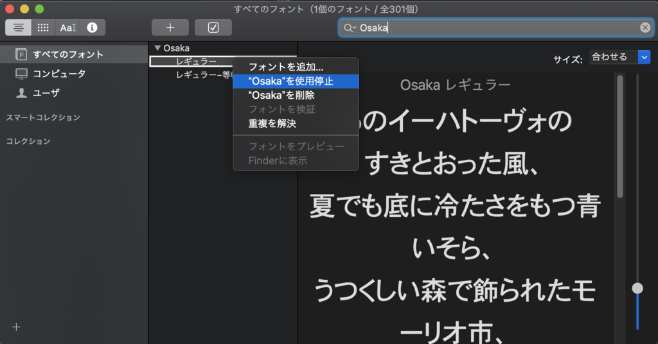658x344 pixels.
Task: Toggle enable or disable font checkmark button
Action: (213, 28)
